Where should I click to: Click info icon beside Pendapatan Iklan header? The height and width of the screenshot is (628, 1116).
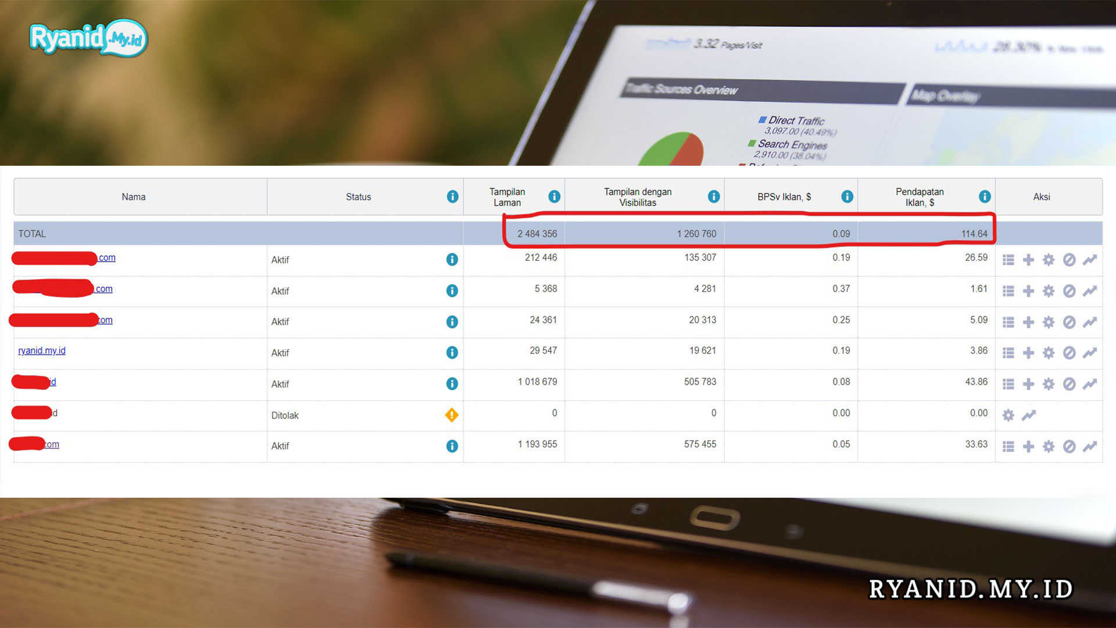click(x=984, y=197)
